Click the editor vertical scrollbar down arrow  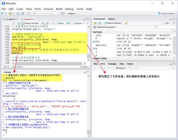88,60
